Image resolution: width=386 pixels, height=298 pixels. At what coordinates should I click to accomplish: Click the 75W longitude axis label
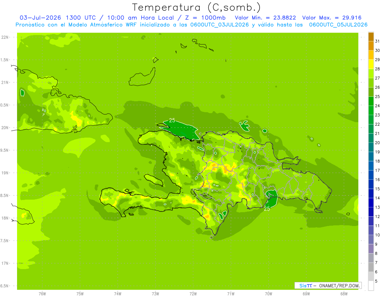click(x=80, y=294)
